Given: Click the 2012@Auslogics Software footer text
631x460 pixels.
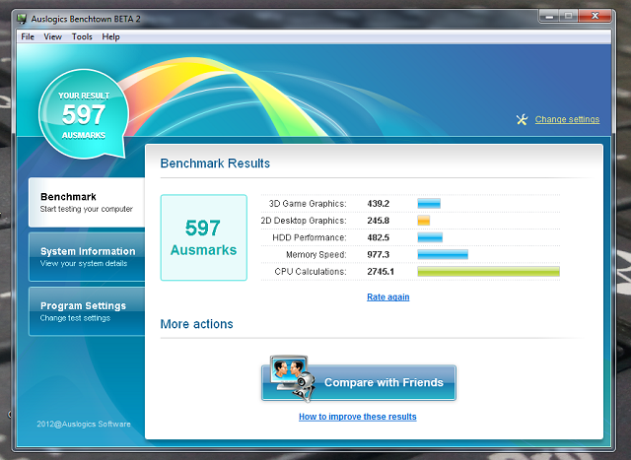Looking at the screenshot, I should tap(84, 424).
